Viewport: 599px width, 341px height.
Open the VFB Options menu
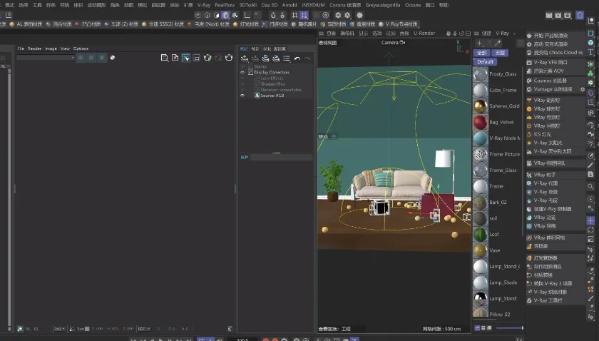(x=81, y=49)
